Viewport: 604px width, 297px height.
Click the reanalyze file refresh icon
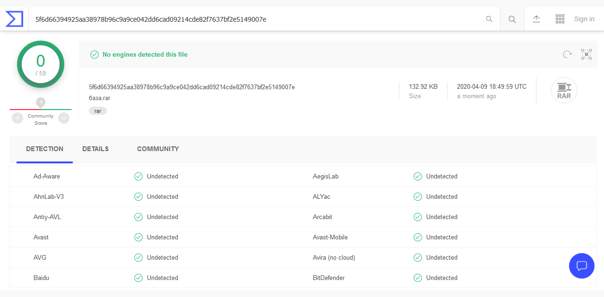tap(567, 54)
